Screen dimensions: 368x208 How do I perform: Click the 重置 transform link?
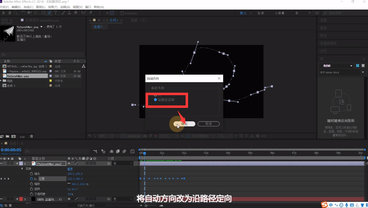tap(70, 169)
